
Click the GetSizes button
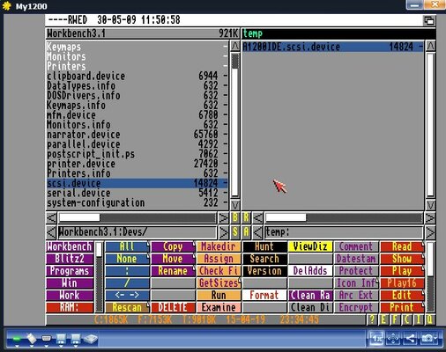point(219,283)
